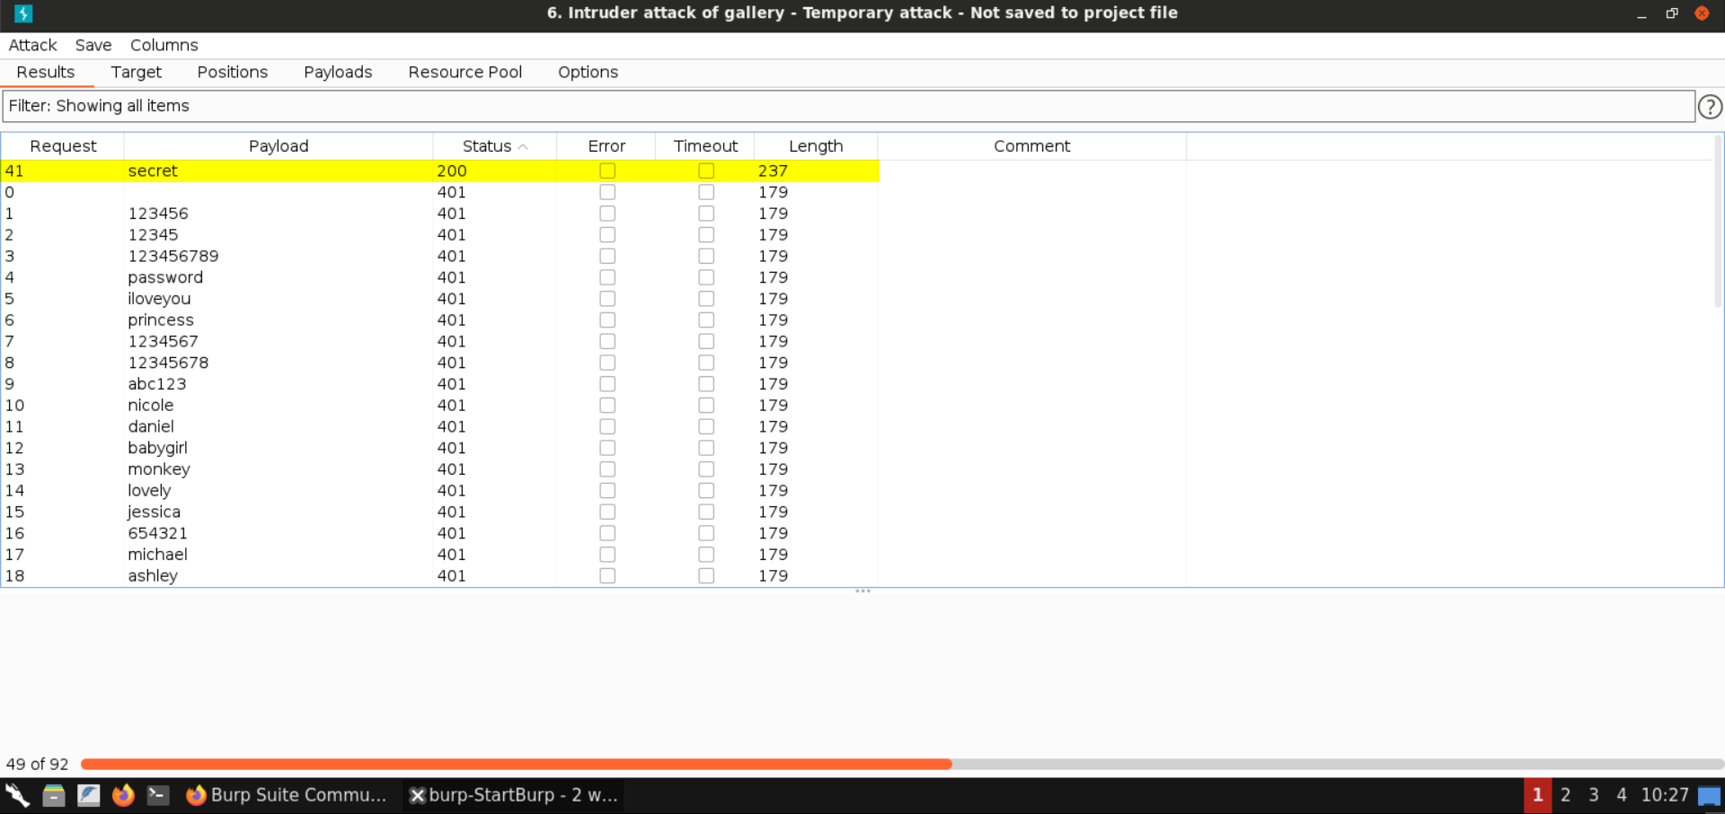Toggle Timeout checkbox for the password payload row
Viewport: 1725px width, 814px height.
coord(706,277)
